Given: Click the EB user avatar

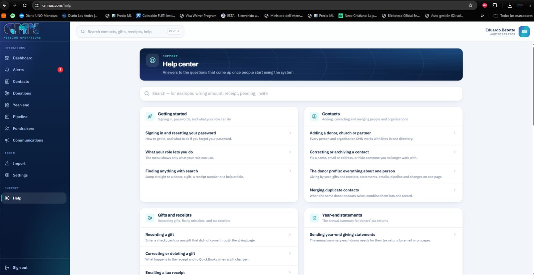Looking at the screenshot, I should click(x=524, y=32).
